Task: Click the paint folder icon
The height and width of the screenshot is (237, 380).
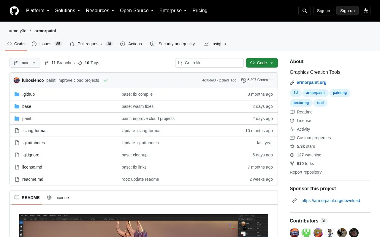Action: click(x=17, y=118)
